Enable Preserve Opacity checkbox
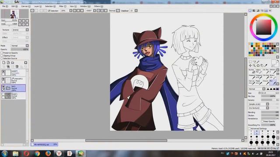 (x=2, y=53)
